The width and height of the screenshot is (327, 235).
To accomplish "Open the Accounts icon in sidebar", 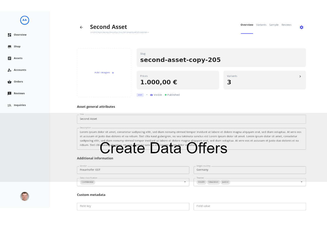I will [9, 70].
